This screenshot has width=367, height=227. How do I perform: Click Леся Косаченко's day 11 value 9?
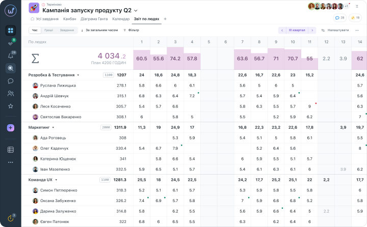(309, 106)
